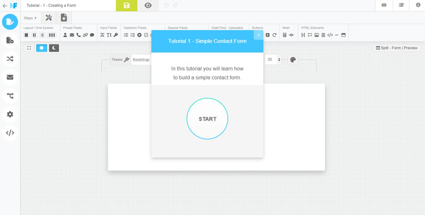Viewport: 425px width, 215px height.
Task: Click the Split - Form | Preview button
Action: [x=397, y=48]
